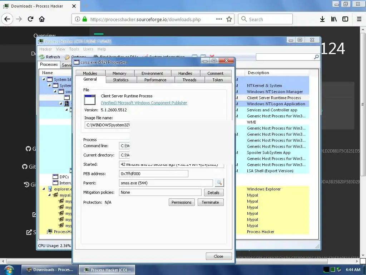366x275 pixels.
Task: Click the csrss.exe file icon in File section
Action: [x=90, y=100]
